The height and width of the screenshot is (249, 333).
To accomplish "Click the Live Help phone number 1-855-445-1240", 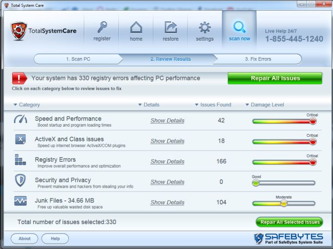I will (294, 39).
